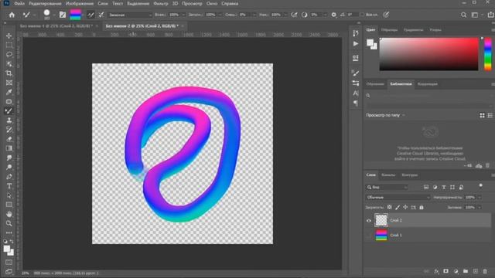Switch to the Каналы tab
Viewport: 495px width, 278px height.
click(388, 175)
